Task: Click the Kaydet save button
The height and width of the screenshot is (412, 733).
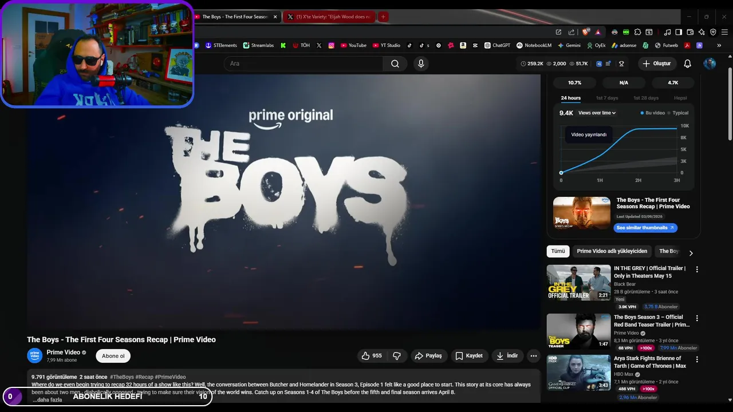Action: (469, 356)
